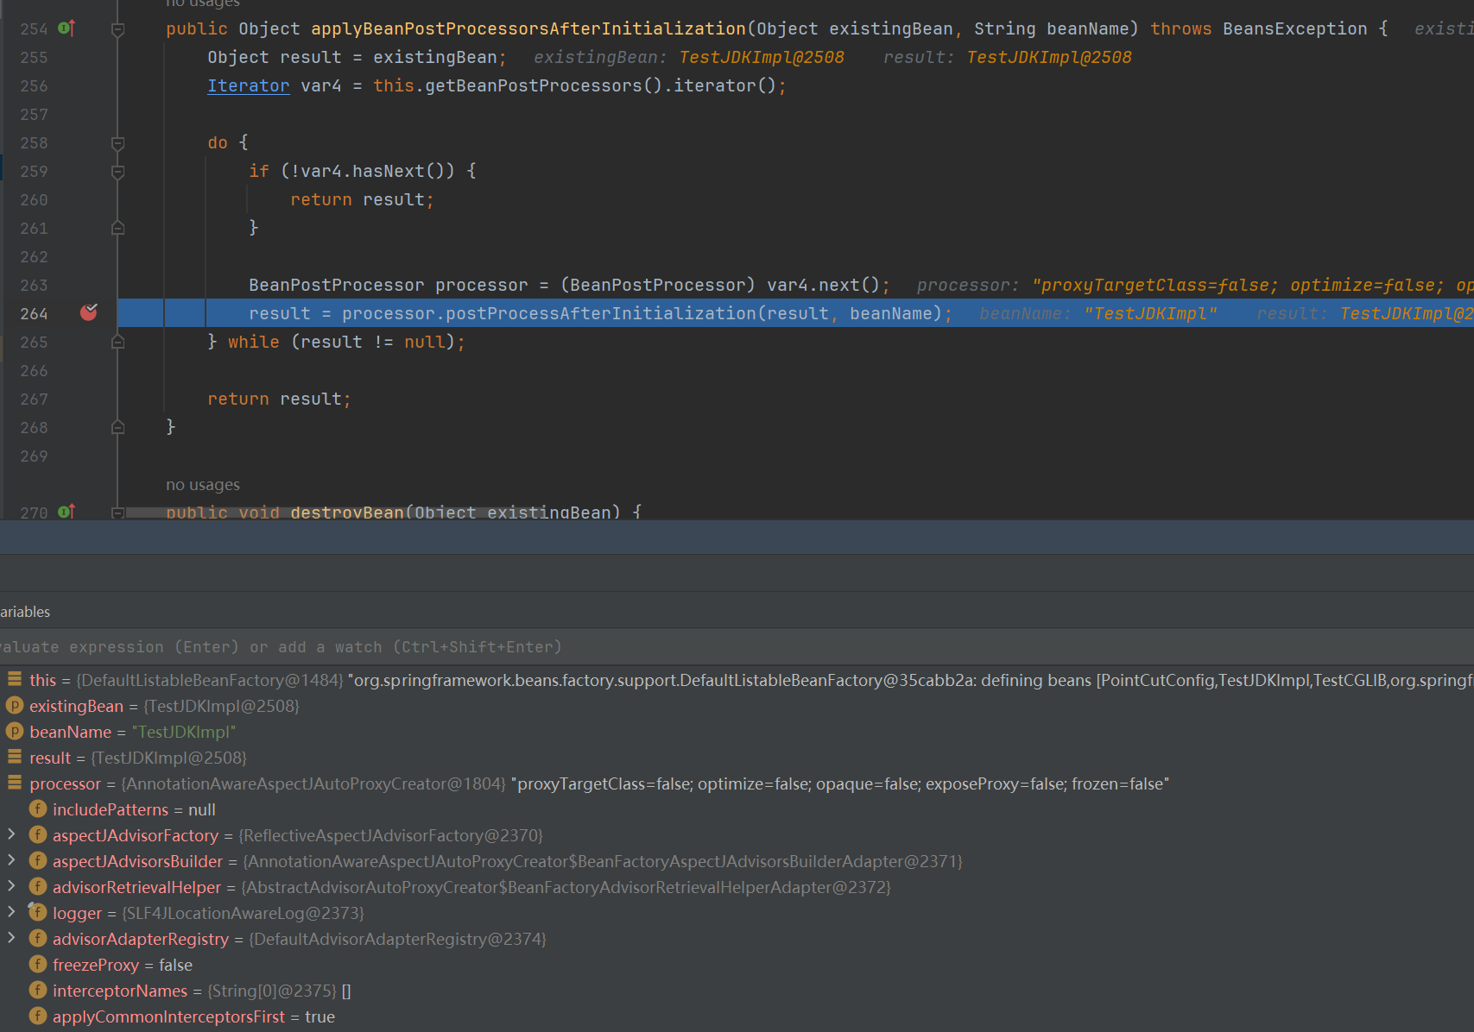Toggle the breakpoint on line 264
Image resolution: width=1474 pixels, height=1032 pixels.
coord(89,312)
